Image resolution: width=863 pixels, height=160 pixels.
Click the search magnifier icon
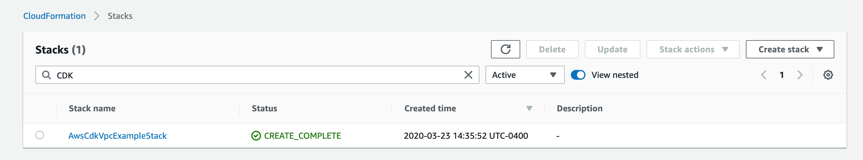pyautogui.click(x=46, y=75)
